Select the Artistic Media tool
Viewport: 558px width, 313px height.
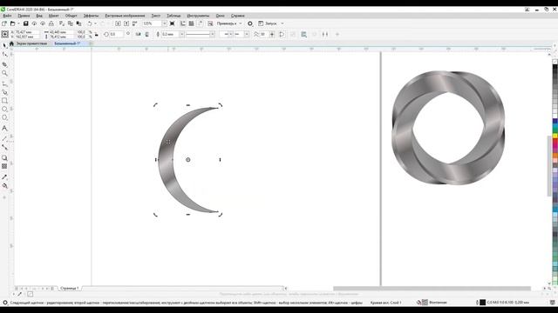tap(4, 92)
